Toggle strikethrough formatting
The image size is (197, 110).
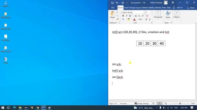(x=136, y=16)
